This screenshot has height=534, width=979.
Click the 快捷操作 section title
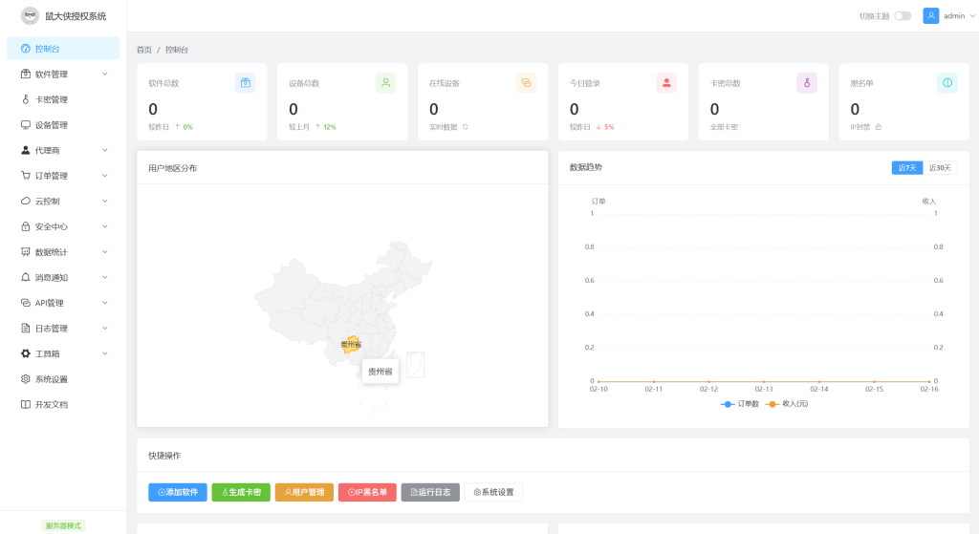(x=164, y=456)
